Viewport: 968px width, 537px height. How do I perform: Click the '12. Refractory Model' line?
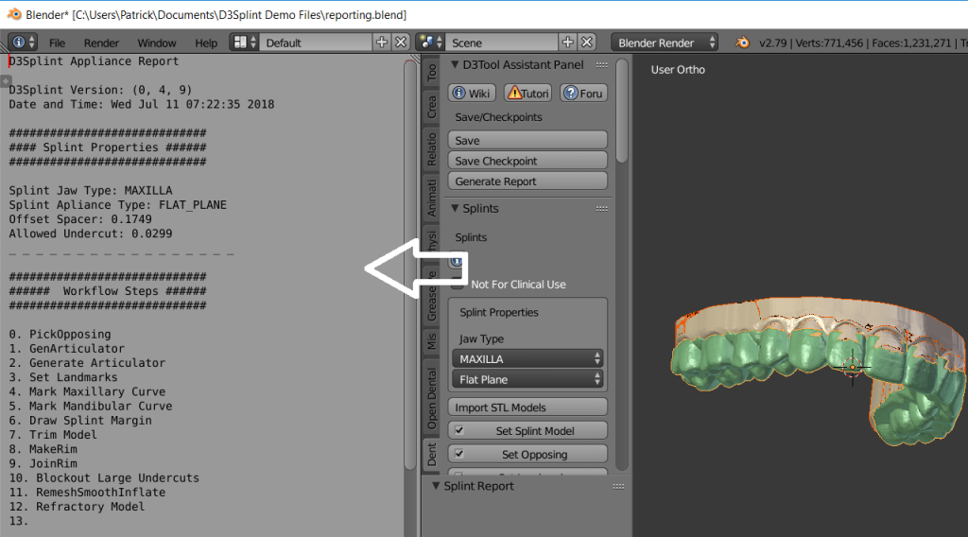(x=78, y=507)
